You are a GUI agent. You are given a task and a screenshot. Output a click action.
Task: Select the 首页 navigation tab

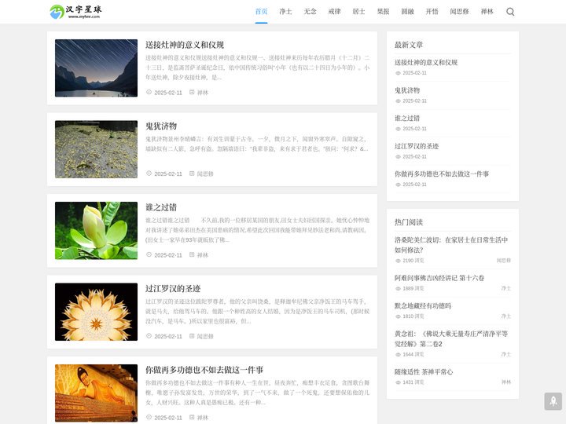pyautogui.click(x=261, y=12)
